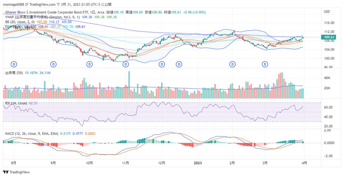Screen dimensions: 344x177
Task: Click the -2.00 MACD axis label
Action: 328,156
